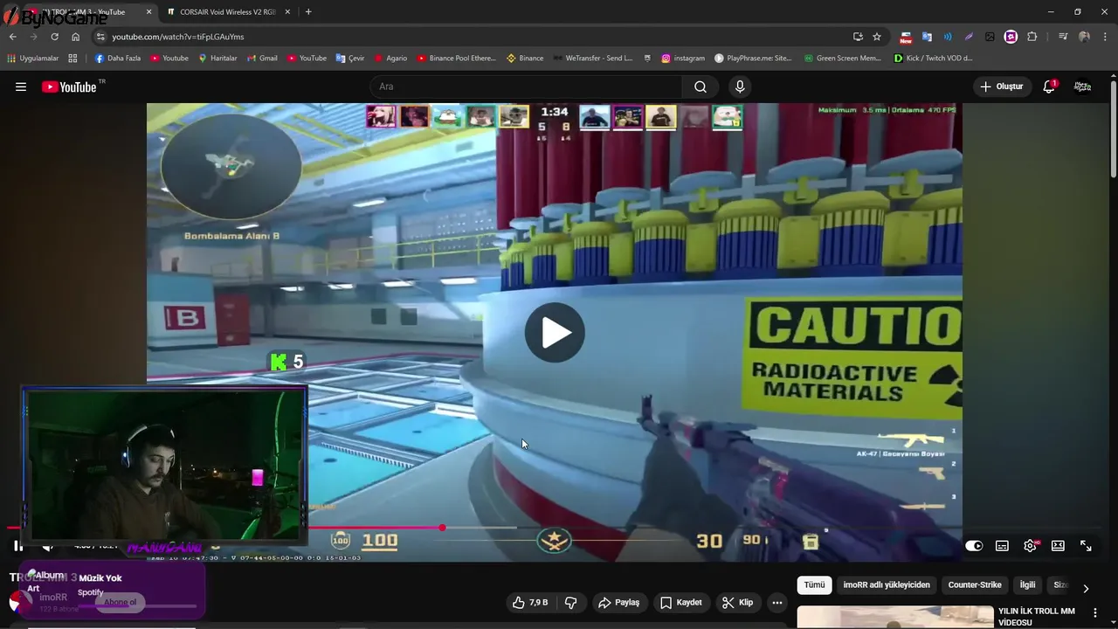This screenshot has height=629, width=1118.
Task: Click the Klip button
Action: 738,602
